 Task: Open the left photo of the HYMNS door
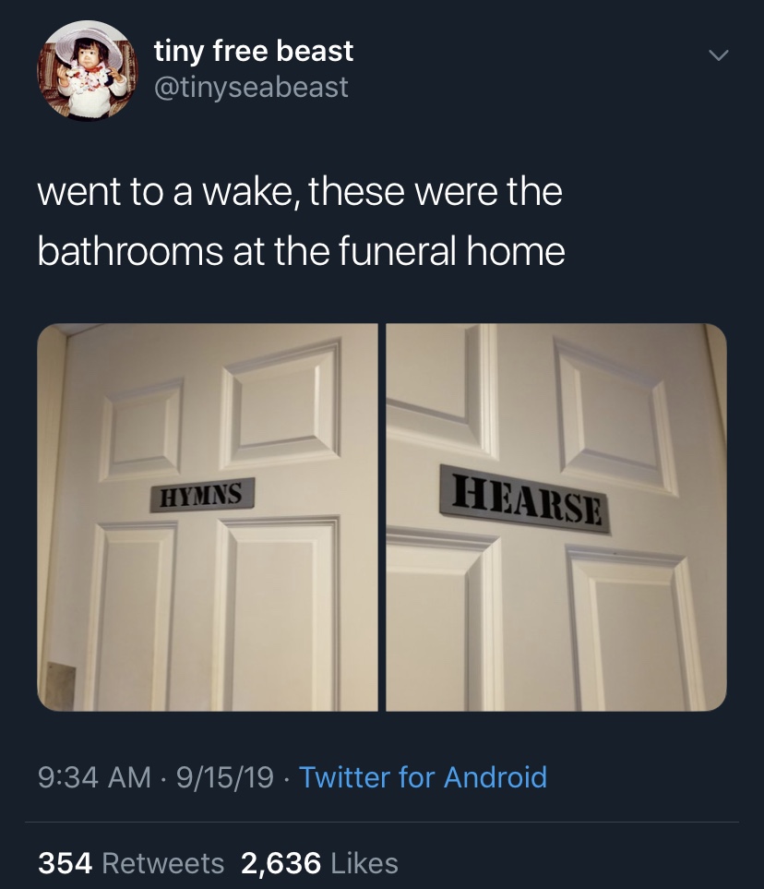pos(208,517)
